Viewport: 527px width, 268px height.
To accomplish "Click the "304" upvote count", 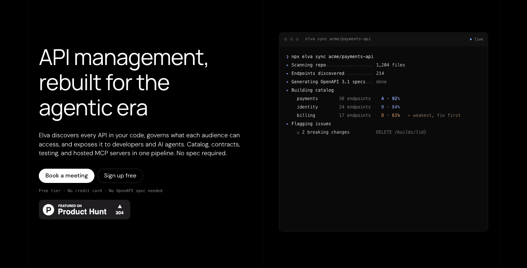I will pyautogui.click(x=120, y=213).
